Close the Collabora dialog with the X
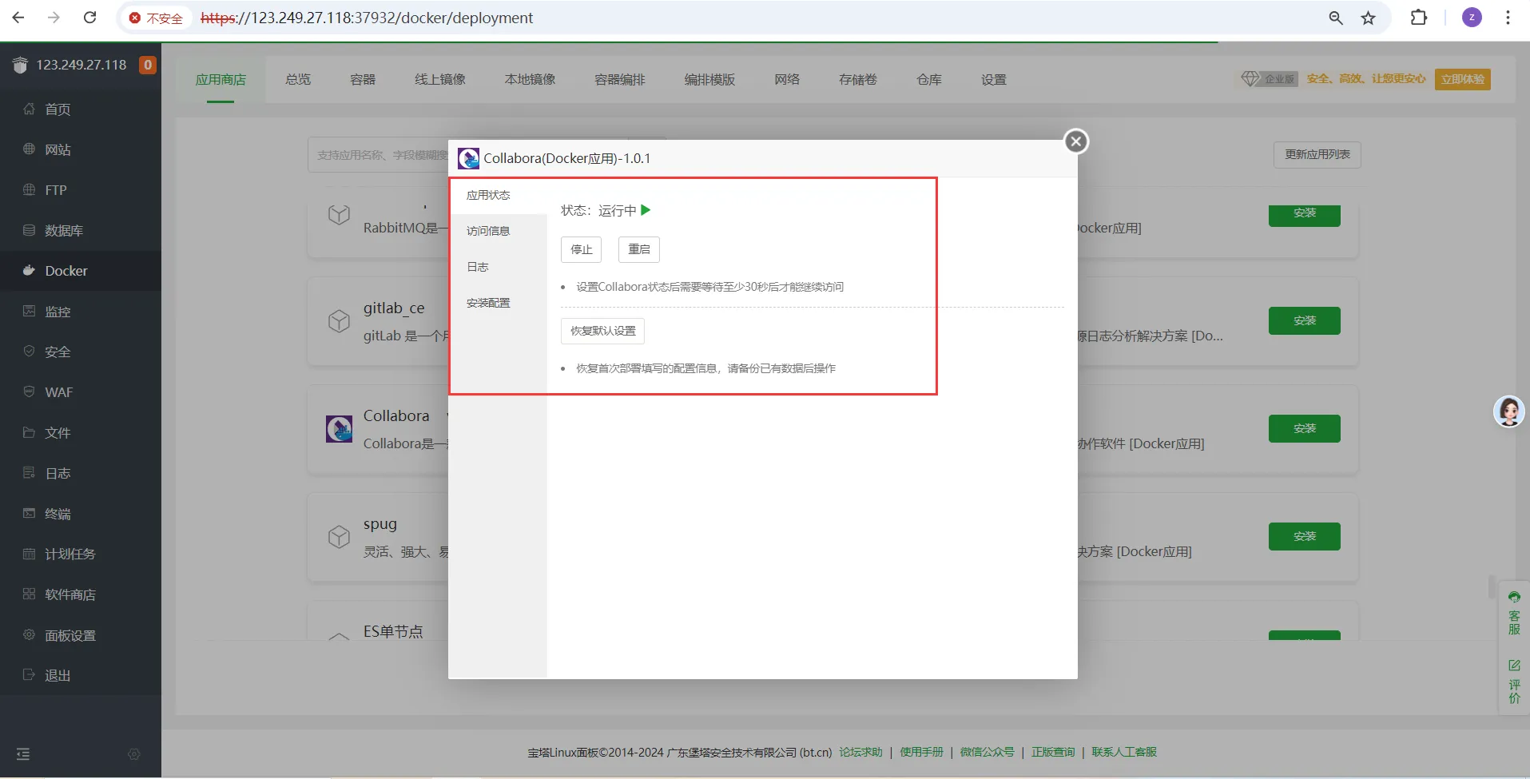Viewport: 1530px width, 779px height. [x=1076, y=141]
